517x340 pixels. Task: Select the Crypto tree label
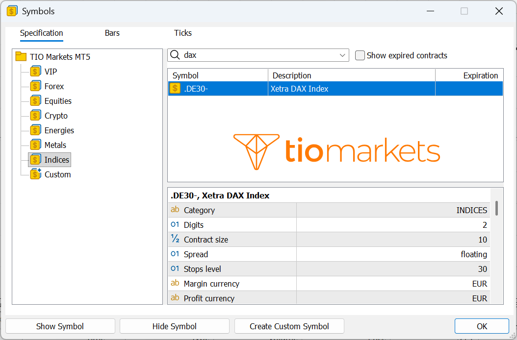tap(56, 116)
